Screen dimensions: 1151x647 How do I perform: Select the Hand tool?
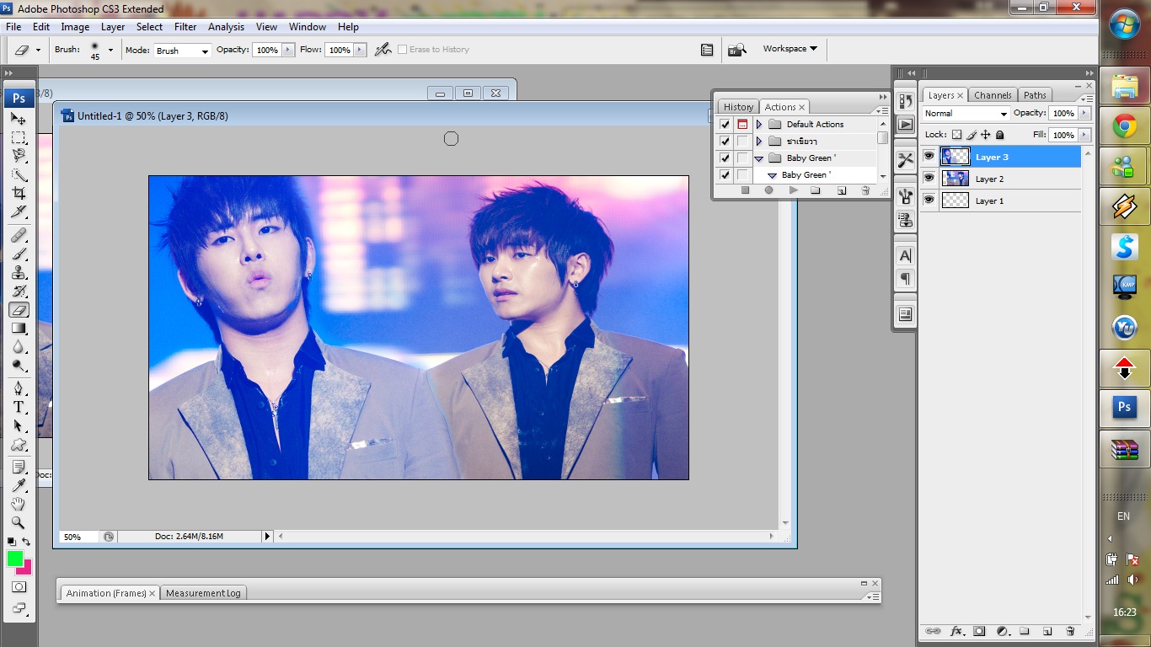tap(19, 504)
